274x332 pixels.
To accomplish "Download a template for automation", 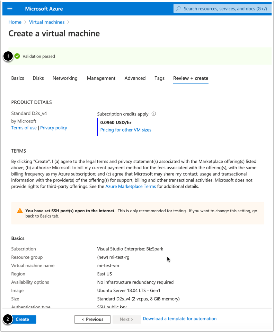I will pos(180,319).
